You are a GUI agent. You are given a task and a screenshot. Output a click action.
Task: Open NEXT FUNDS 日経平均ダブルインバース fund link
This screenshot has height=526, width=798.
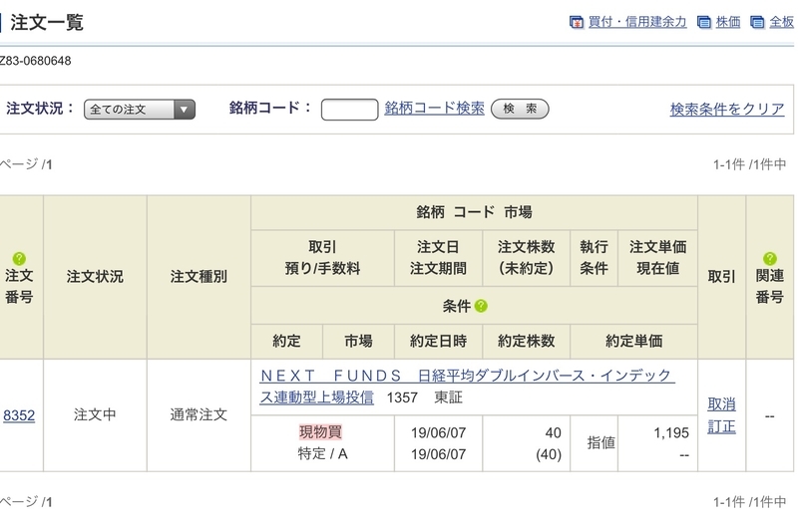point(467,387)
